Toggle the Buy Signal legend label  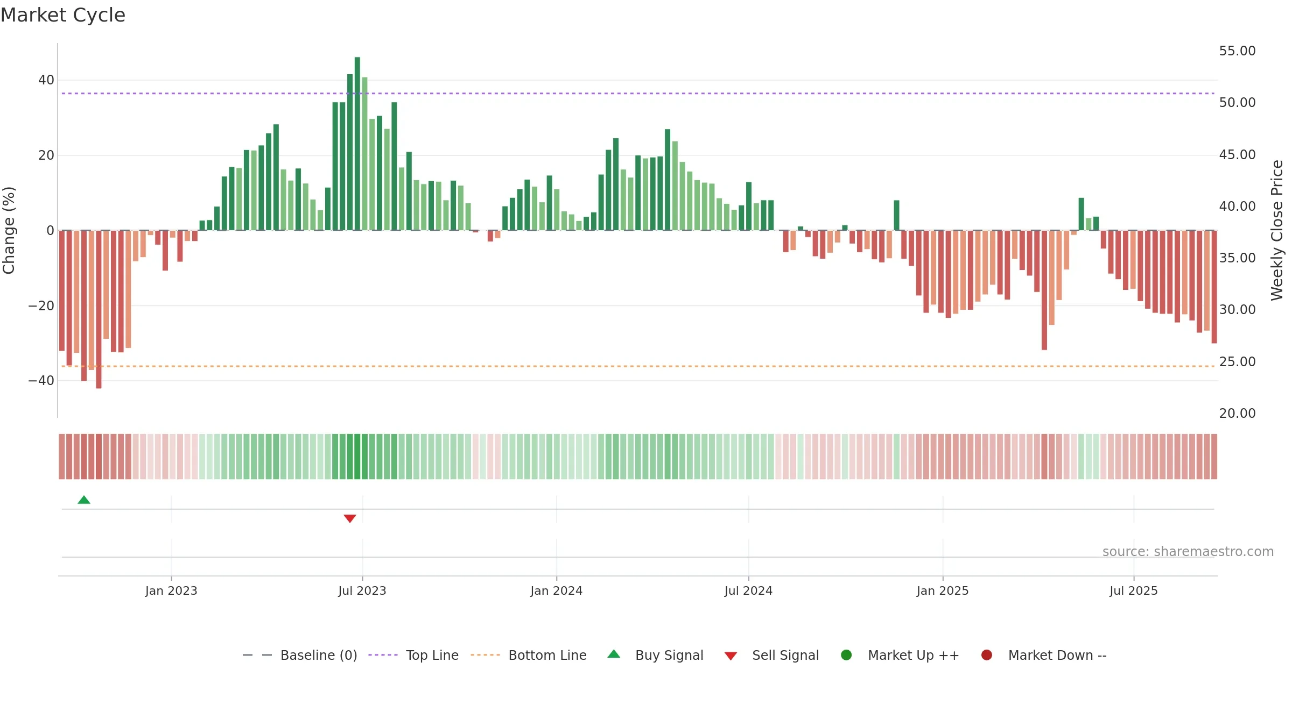pos(669,655)
